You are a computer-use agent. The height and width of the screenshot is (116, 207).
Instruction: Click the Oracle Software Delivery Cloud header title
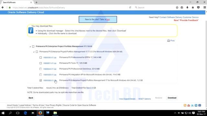[26, 12]
